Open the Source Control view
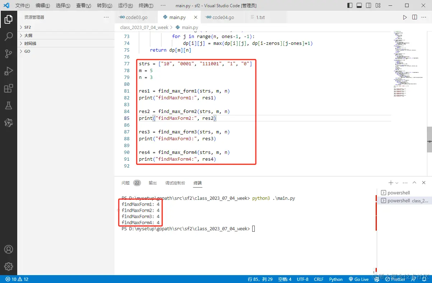Image resolution: width=432 pixels, height=283 pixels. coord(9,54)
